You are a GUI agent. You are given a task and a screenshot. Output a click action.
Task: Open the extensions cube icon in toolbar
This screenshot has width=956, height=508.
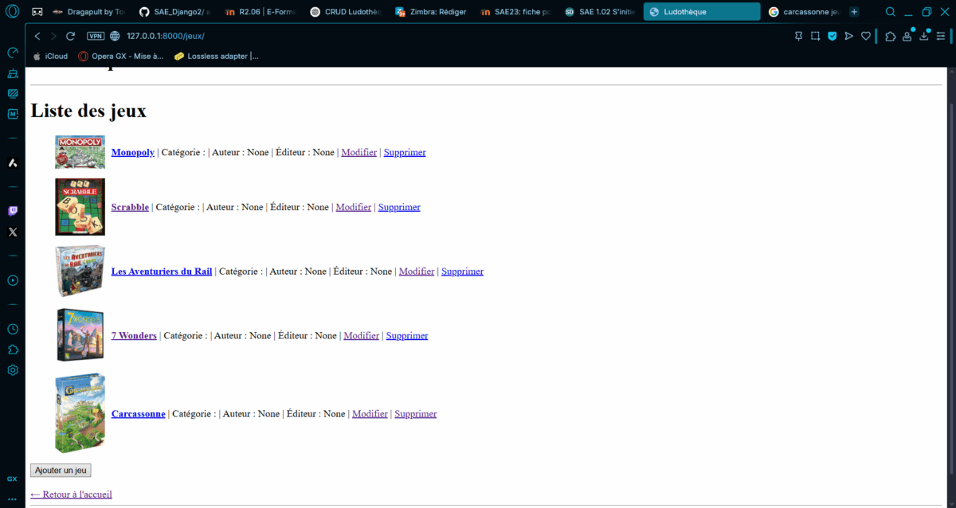tap(890, 36)
